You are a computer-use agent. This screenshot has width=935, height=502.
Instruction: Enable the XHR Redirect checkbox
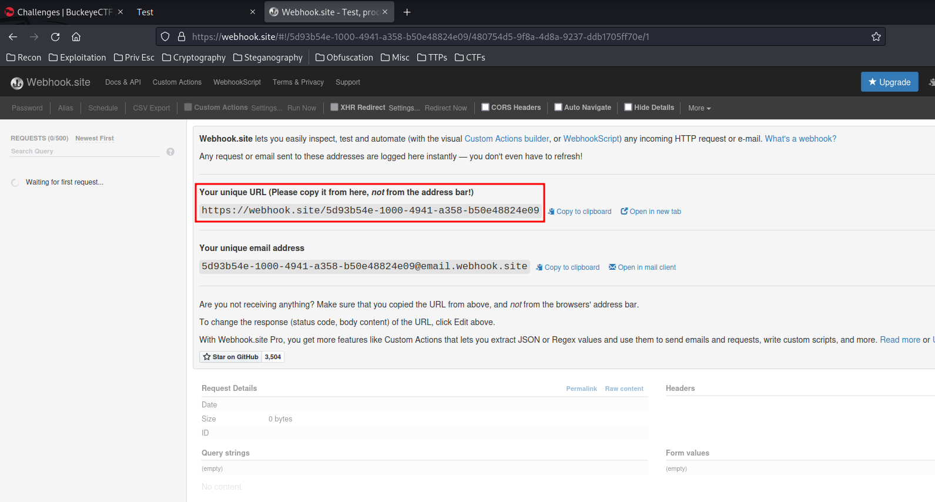[x=334, y=107]
